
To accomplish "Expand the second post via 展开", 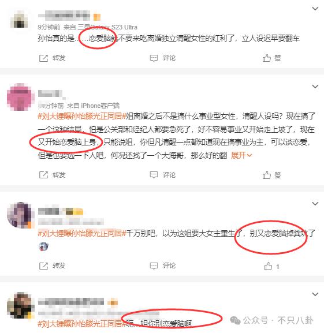I will pos(241,155).
